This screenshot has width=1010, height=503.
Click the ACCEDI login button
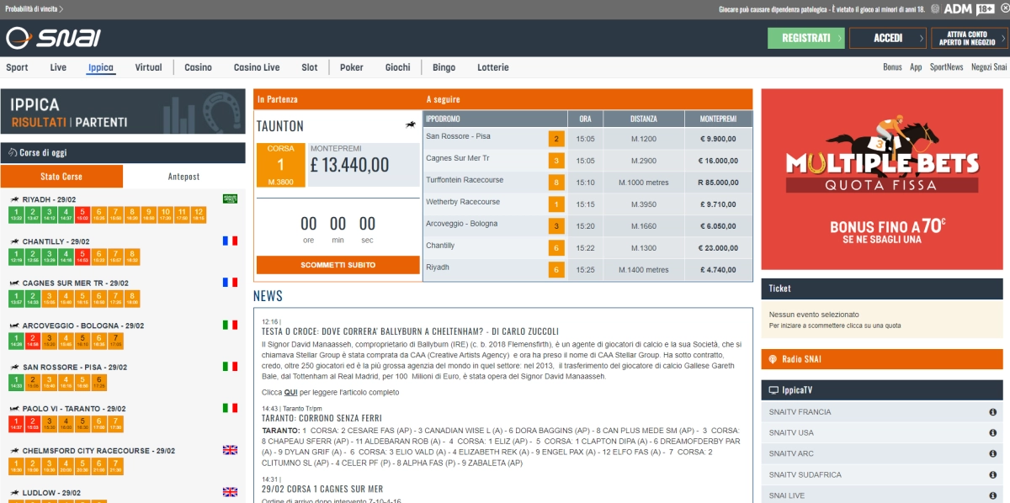coord(888,38)
